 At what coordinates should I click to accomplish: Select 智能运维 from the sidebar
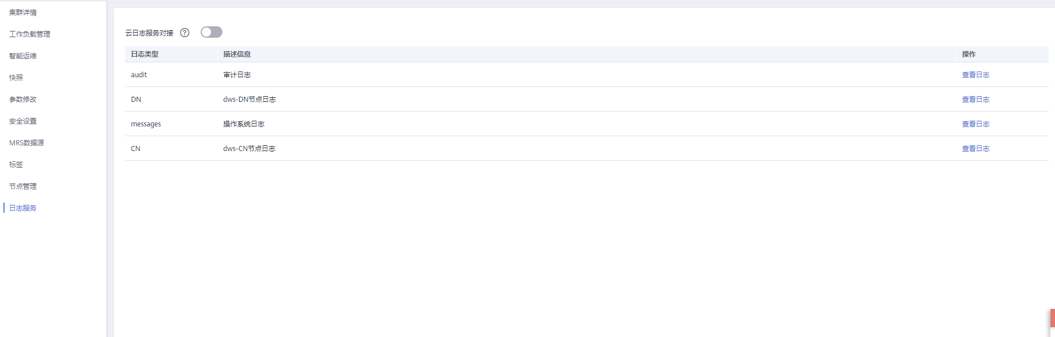[x=23, y=56]
